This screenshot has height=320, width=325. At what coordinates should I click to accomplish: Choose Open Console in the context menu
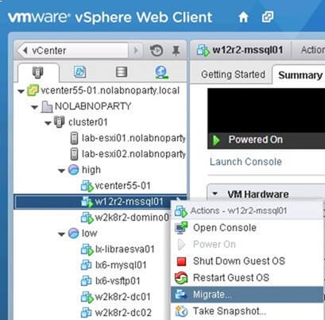247,228
